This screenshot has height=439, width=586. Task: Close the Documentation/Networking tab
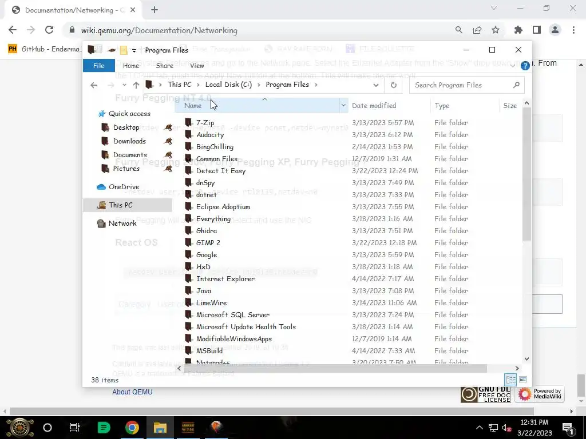(132, 10)
